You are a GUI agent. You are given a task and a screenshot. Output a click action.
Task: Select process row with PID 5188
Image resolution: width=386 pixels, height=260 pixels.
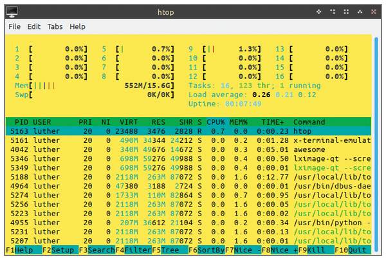tap(188, 176)
